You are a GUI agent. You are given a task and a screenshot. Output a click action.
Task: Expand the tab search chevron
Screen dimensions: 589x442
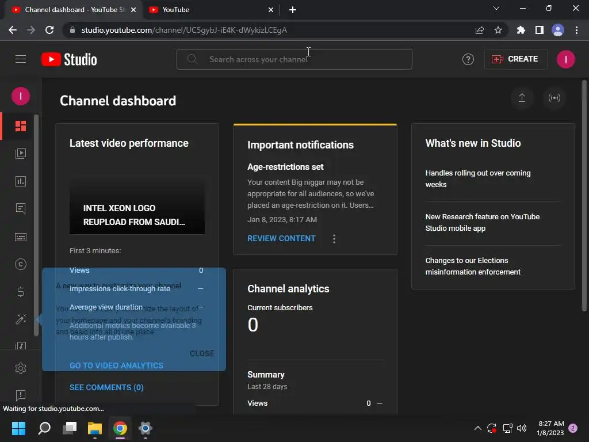coord(496,8)
